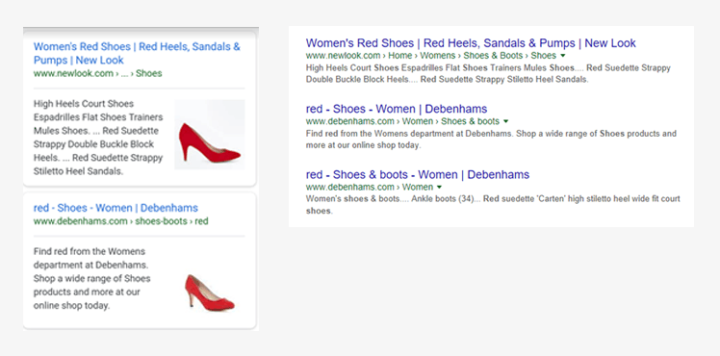This screenshot has width=720, height=356.
Task: Open 'red - Shoes & boots - Women | Debenhams' result
Action: 418,175
